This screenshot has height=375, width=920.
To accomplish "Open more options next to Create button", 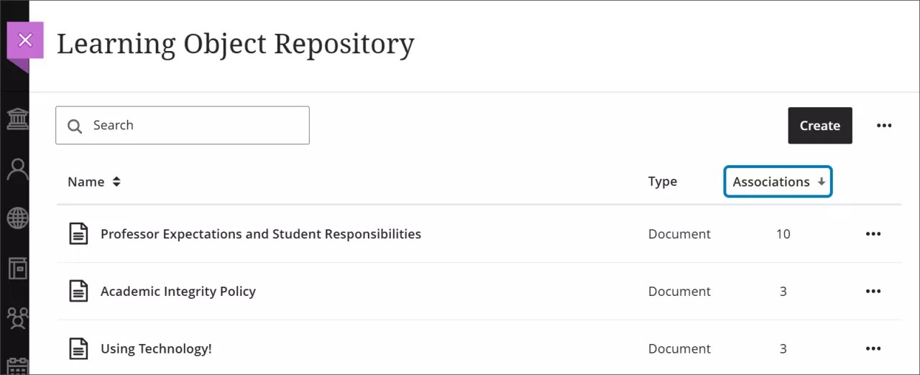I will [884, 126].
